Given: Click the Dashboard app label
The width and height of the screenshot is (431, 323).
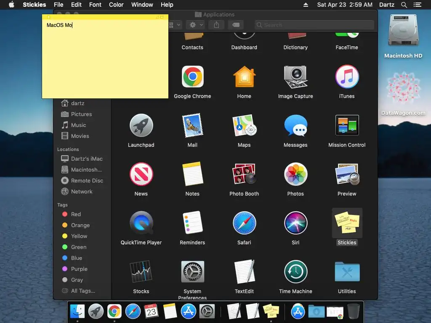Looking at the screenshot, I should [244, 47].
